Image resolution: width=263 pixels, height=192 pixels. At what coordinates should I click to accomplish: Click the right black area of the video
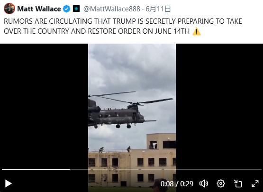[219, 106]
